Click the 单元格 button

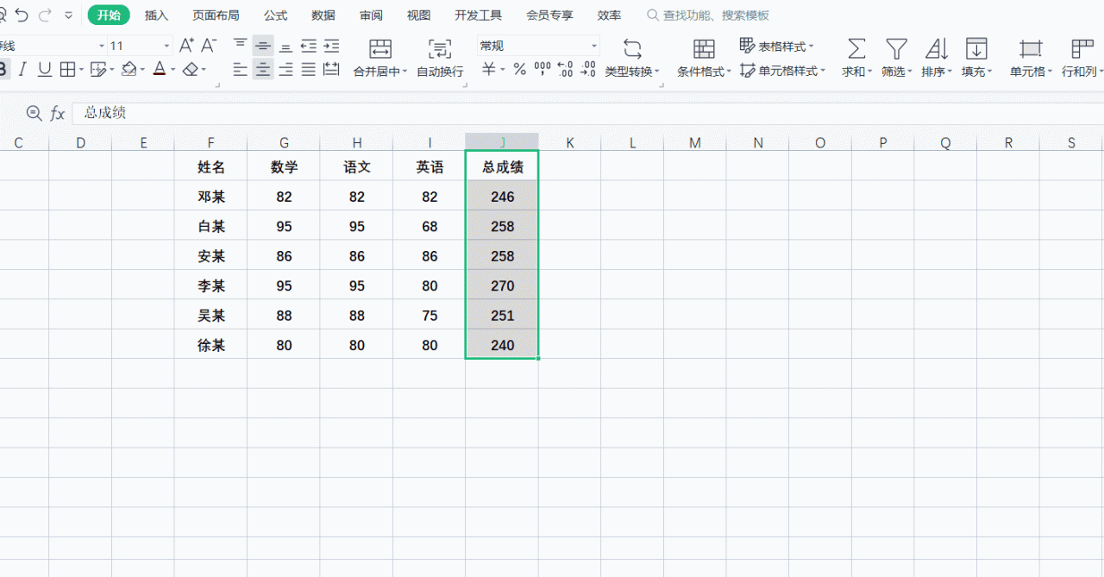click(x=1031, y=58)
